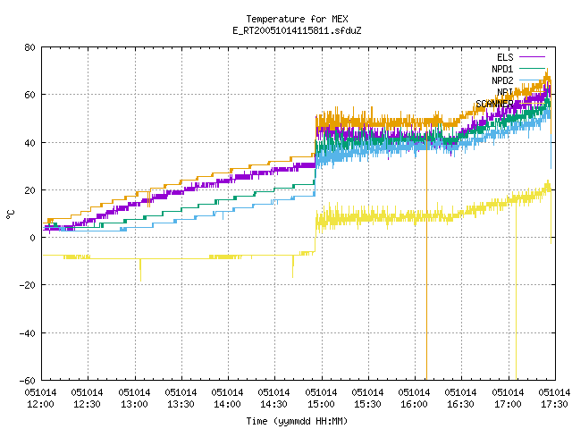572x429 pixels.
Task: Click the orange vertical dropout spike after 16:00
Action: 427,256
